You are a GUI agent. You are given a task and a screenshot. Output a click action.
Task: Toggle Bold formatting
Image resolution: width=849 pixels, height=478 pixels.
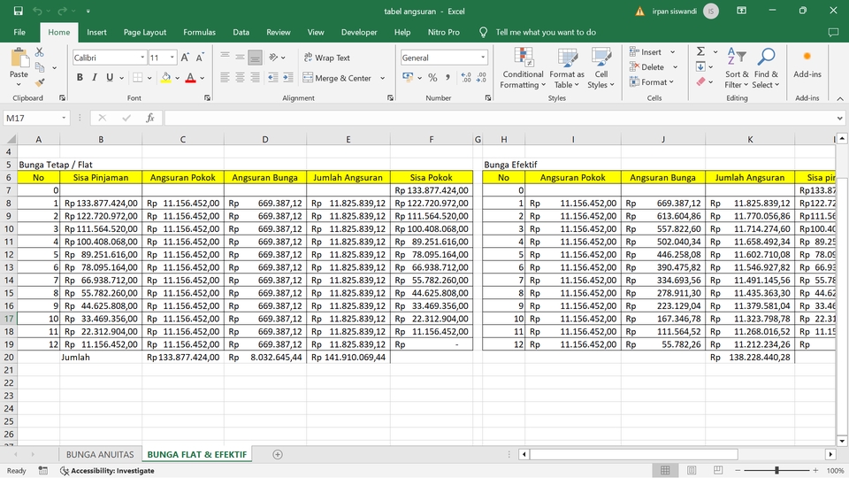[80, 78]
